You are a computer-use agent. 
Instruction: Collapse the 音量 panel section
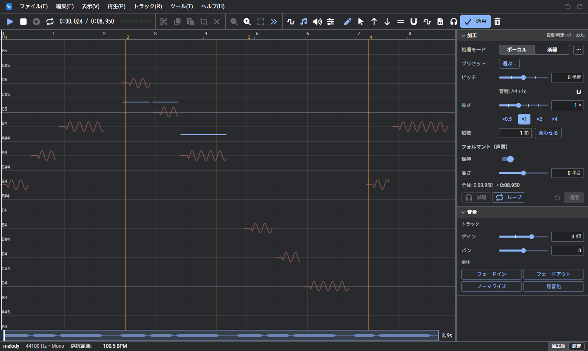[x=463, y=212]
